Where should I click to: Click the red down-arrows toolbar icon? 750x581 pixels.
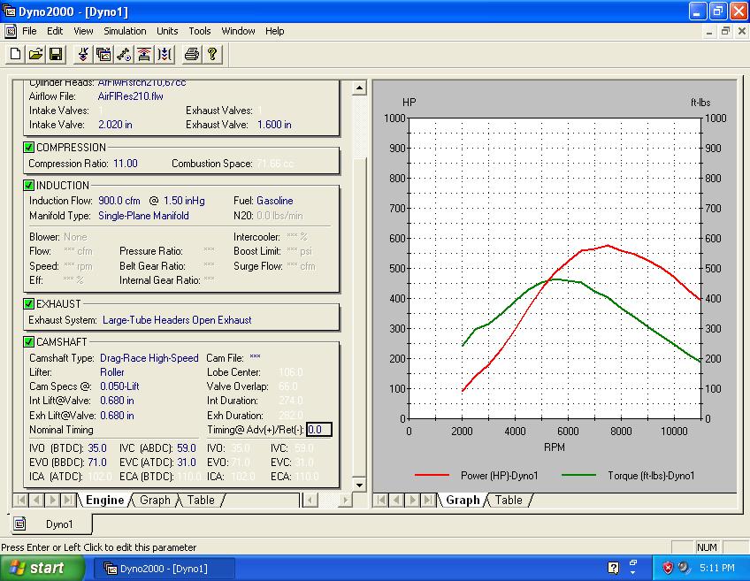[x=83, y=55]
